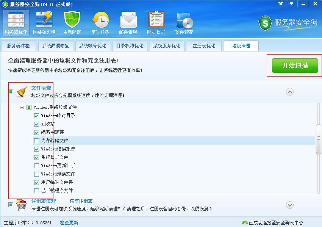Open the 网络防火墙 (Network Firewall) module
The height and width of the screenshot is (227, 322).
click(x=44, y=23)
